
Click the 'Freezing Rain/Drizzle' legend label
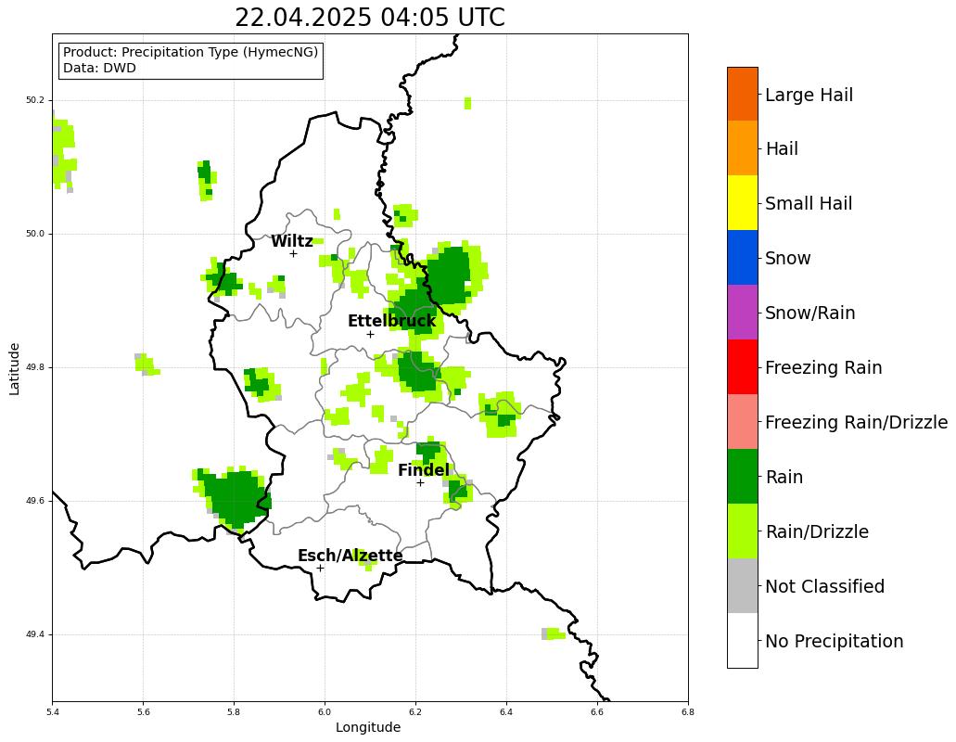click(857, 423)
